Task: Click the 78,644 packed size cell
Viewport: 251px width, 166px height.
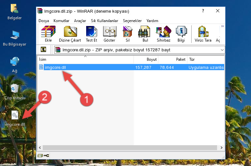Action: (x=167, y=67)
